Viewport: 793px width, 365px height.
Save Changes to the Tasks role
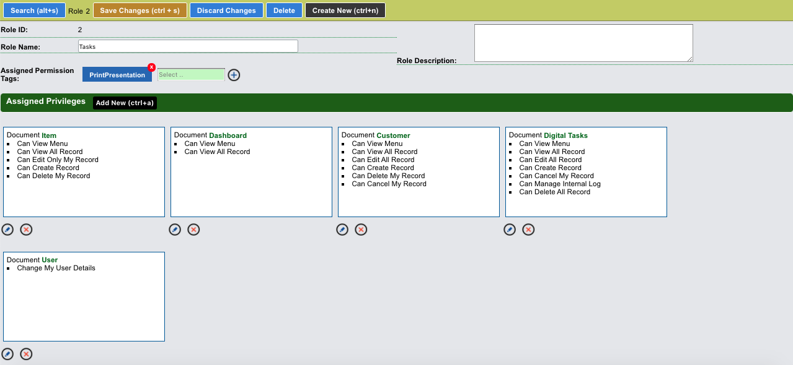click(x=140, y=10)
